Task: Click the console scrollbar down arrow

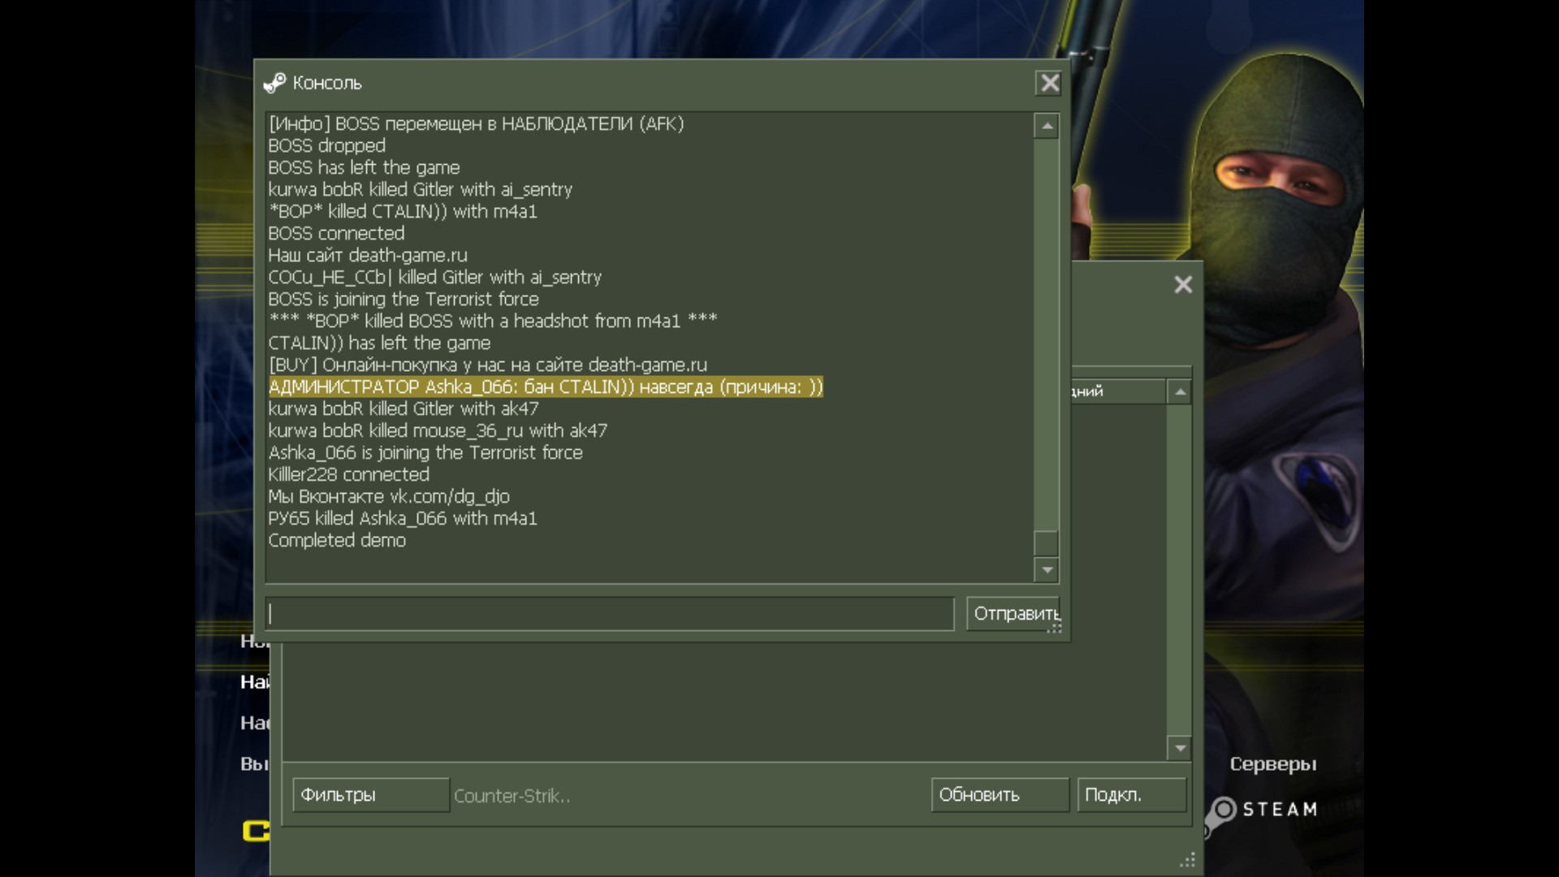Action: 1047,570
